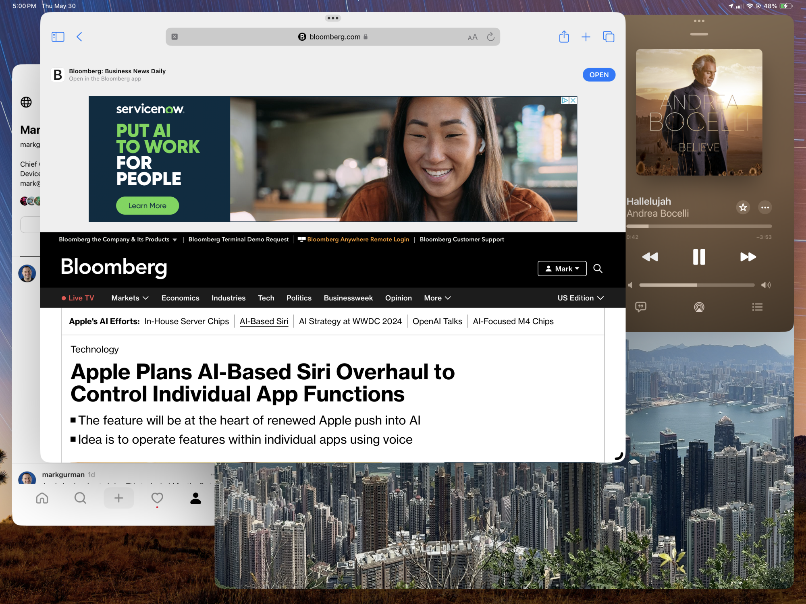Click the Bloomberg search magnifier icon
Screen dimensions: 806x604
click(598, 269)
